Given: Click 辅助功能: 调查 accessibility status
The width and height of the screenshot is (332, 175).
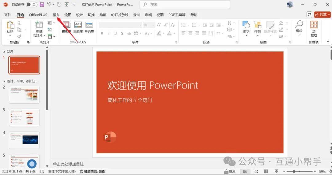Looking at the screenshot, I should [92, 171].
